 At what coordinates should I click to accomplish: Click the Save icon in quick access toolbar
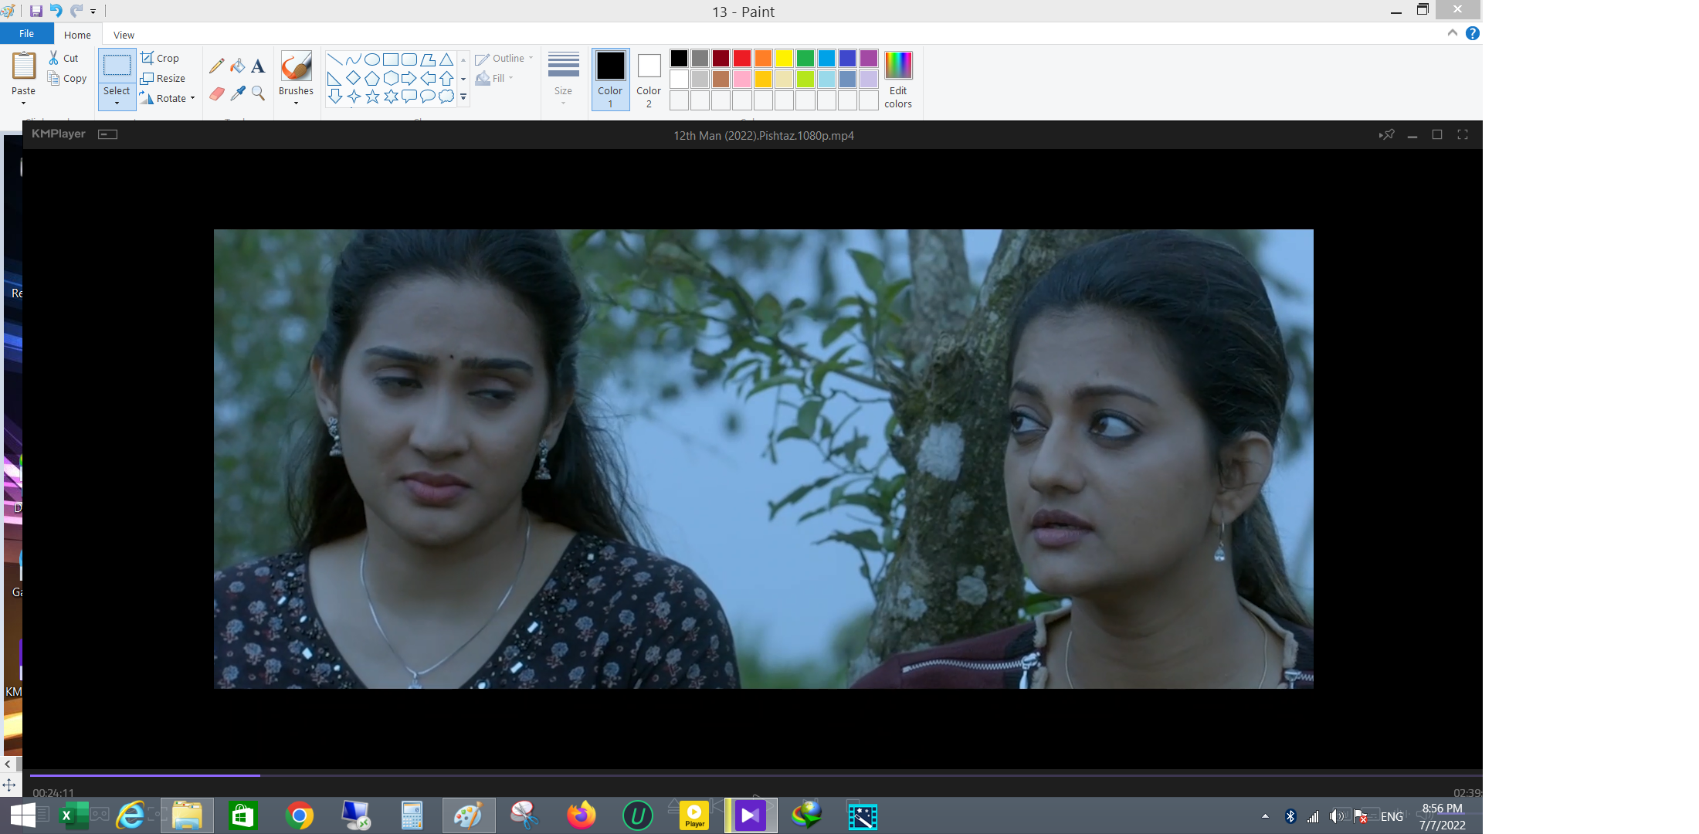tap(36, 11)
